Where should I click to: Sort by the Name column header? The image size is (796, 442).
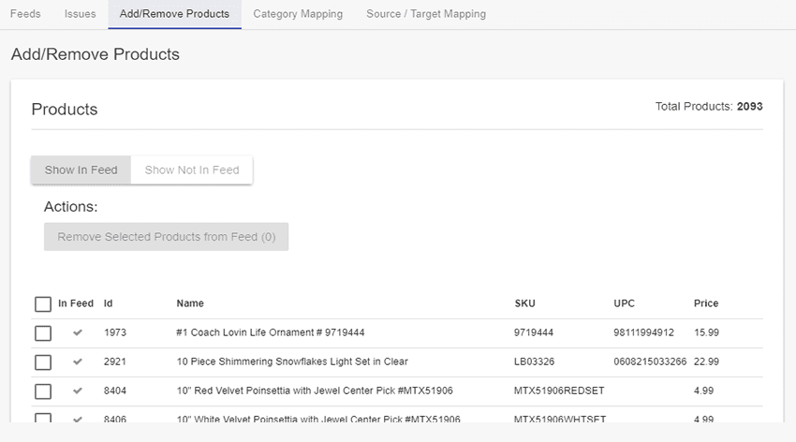190,303
